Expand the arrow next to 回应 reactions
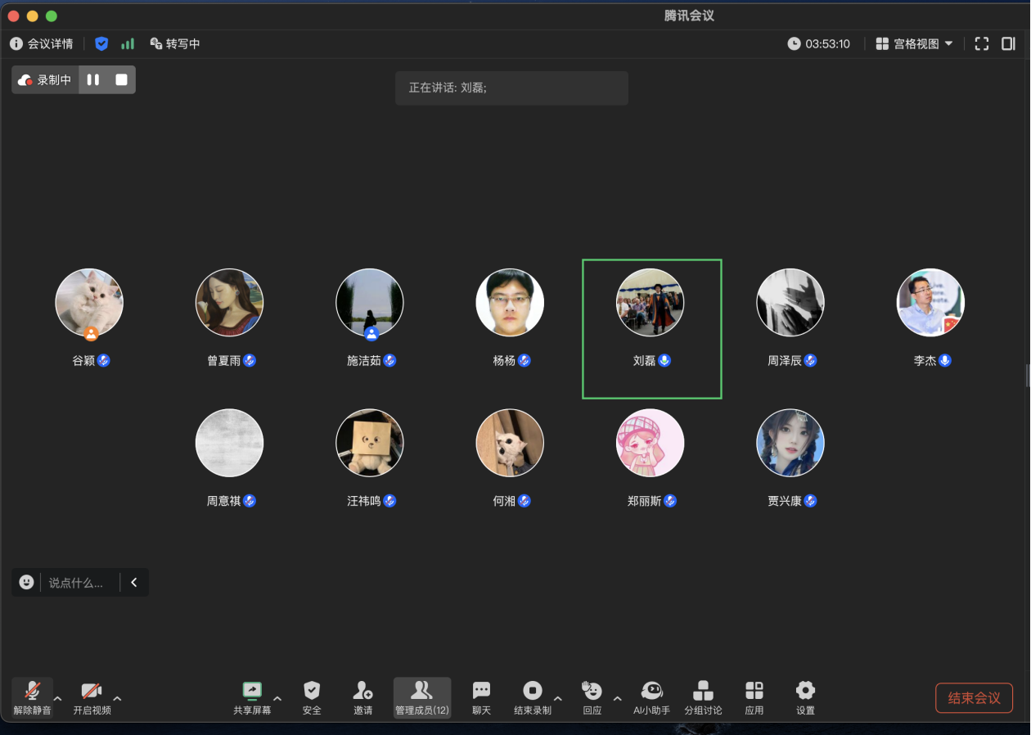 (617, 699)
